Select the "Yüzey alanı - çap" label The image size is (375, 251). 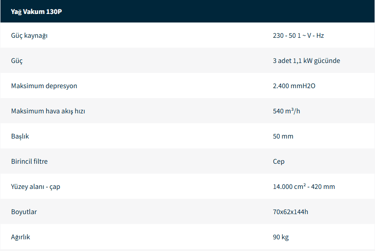[36, 187]
